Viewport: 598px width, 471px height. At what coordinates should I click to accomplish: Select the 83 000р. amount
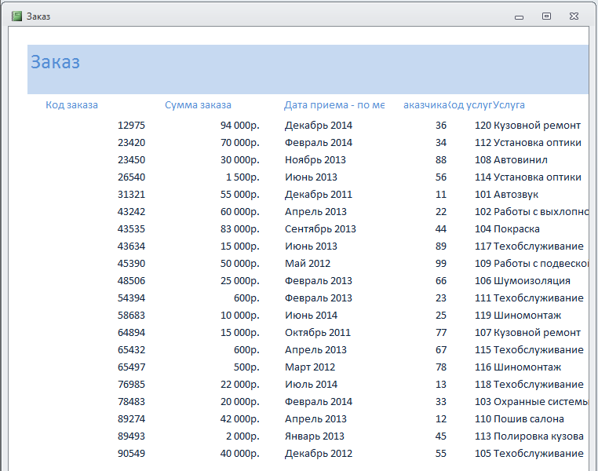(x=240, y=228)
